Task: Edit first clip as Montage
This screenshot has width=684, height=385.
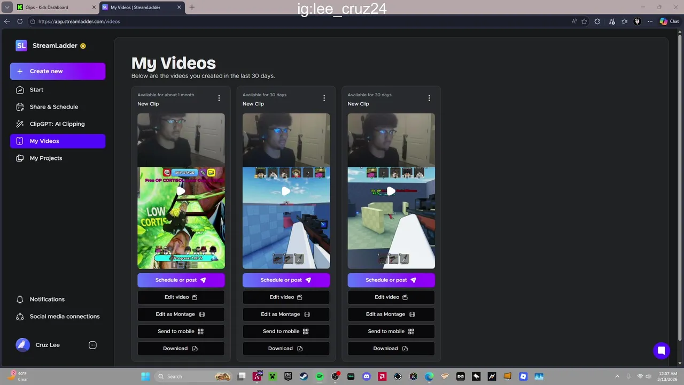Action: (181, 314)
